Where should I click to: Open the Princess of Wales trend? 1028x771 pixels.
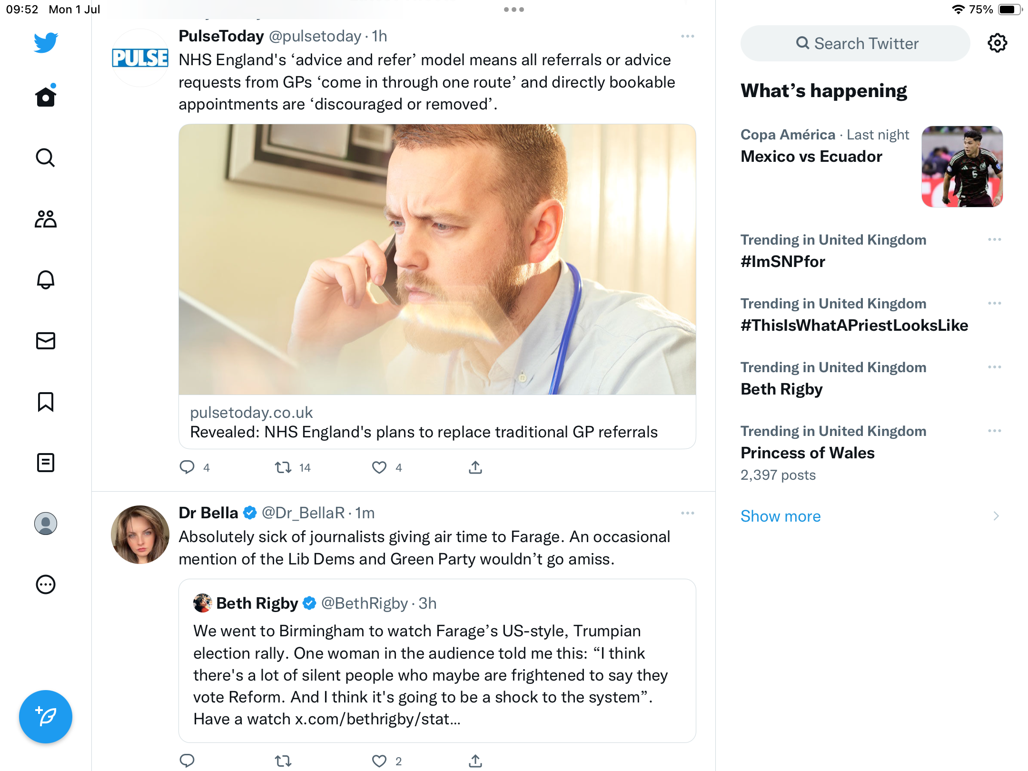808,453
